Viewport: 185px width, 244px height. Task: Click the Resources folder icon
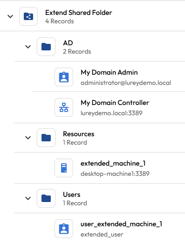coord(46,138)
